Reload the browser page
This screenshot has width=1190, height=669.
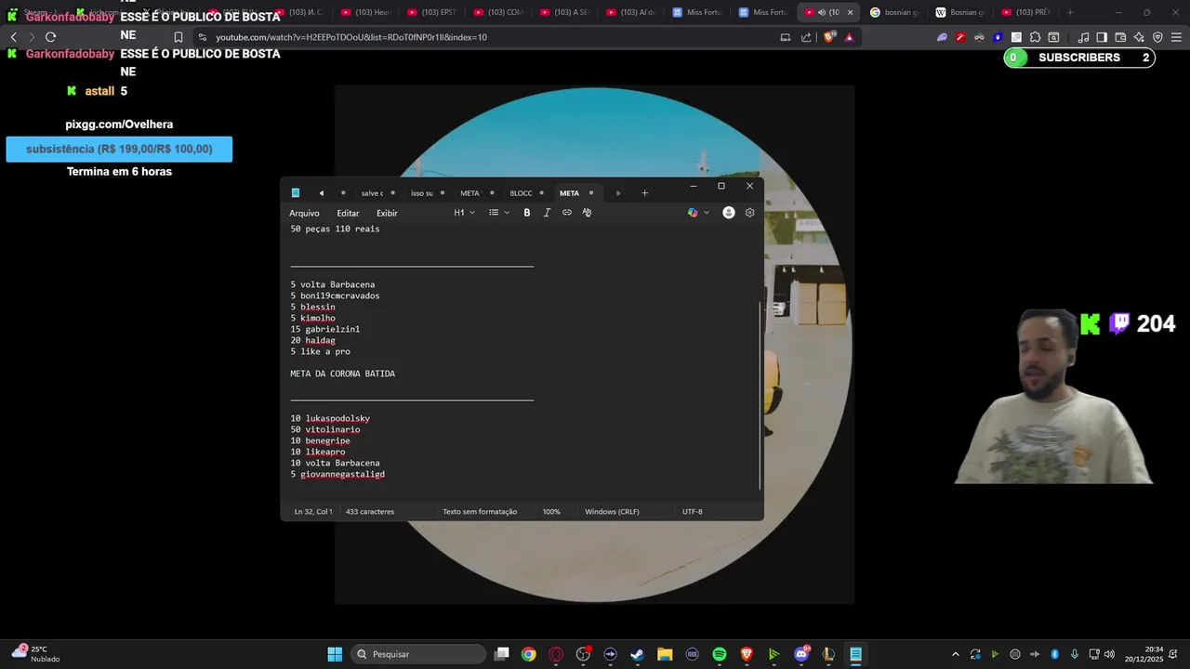pyautogui.click(x=50, y=37)
